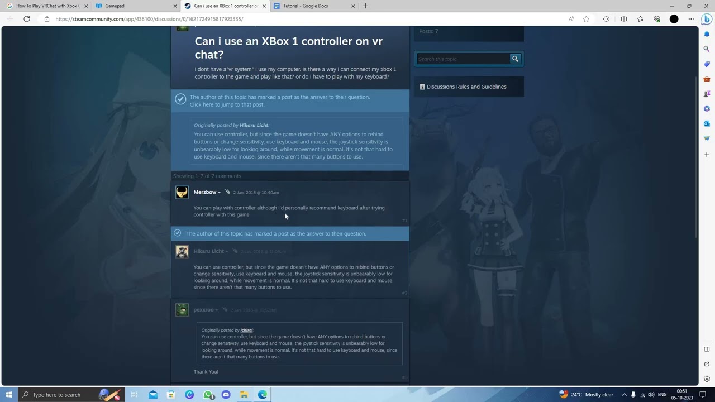Open Discussions Rules and Guidelines link
This screenshot has height=402, width=715.
466,87
